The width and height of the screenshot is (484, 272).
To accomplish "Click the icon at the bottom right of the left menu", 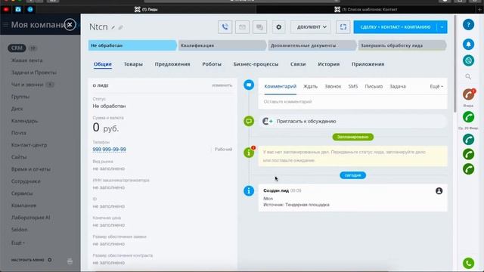I will point(70,261).
